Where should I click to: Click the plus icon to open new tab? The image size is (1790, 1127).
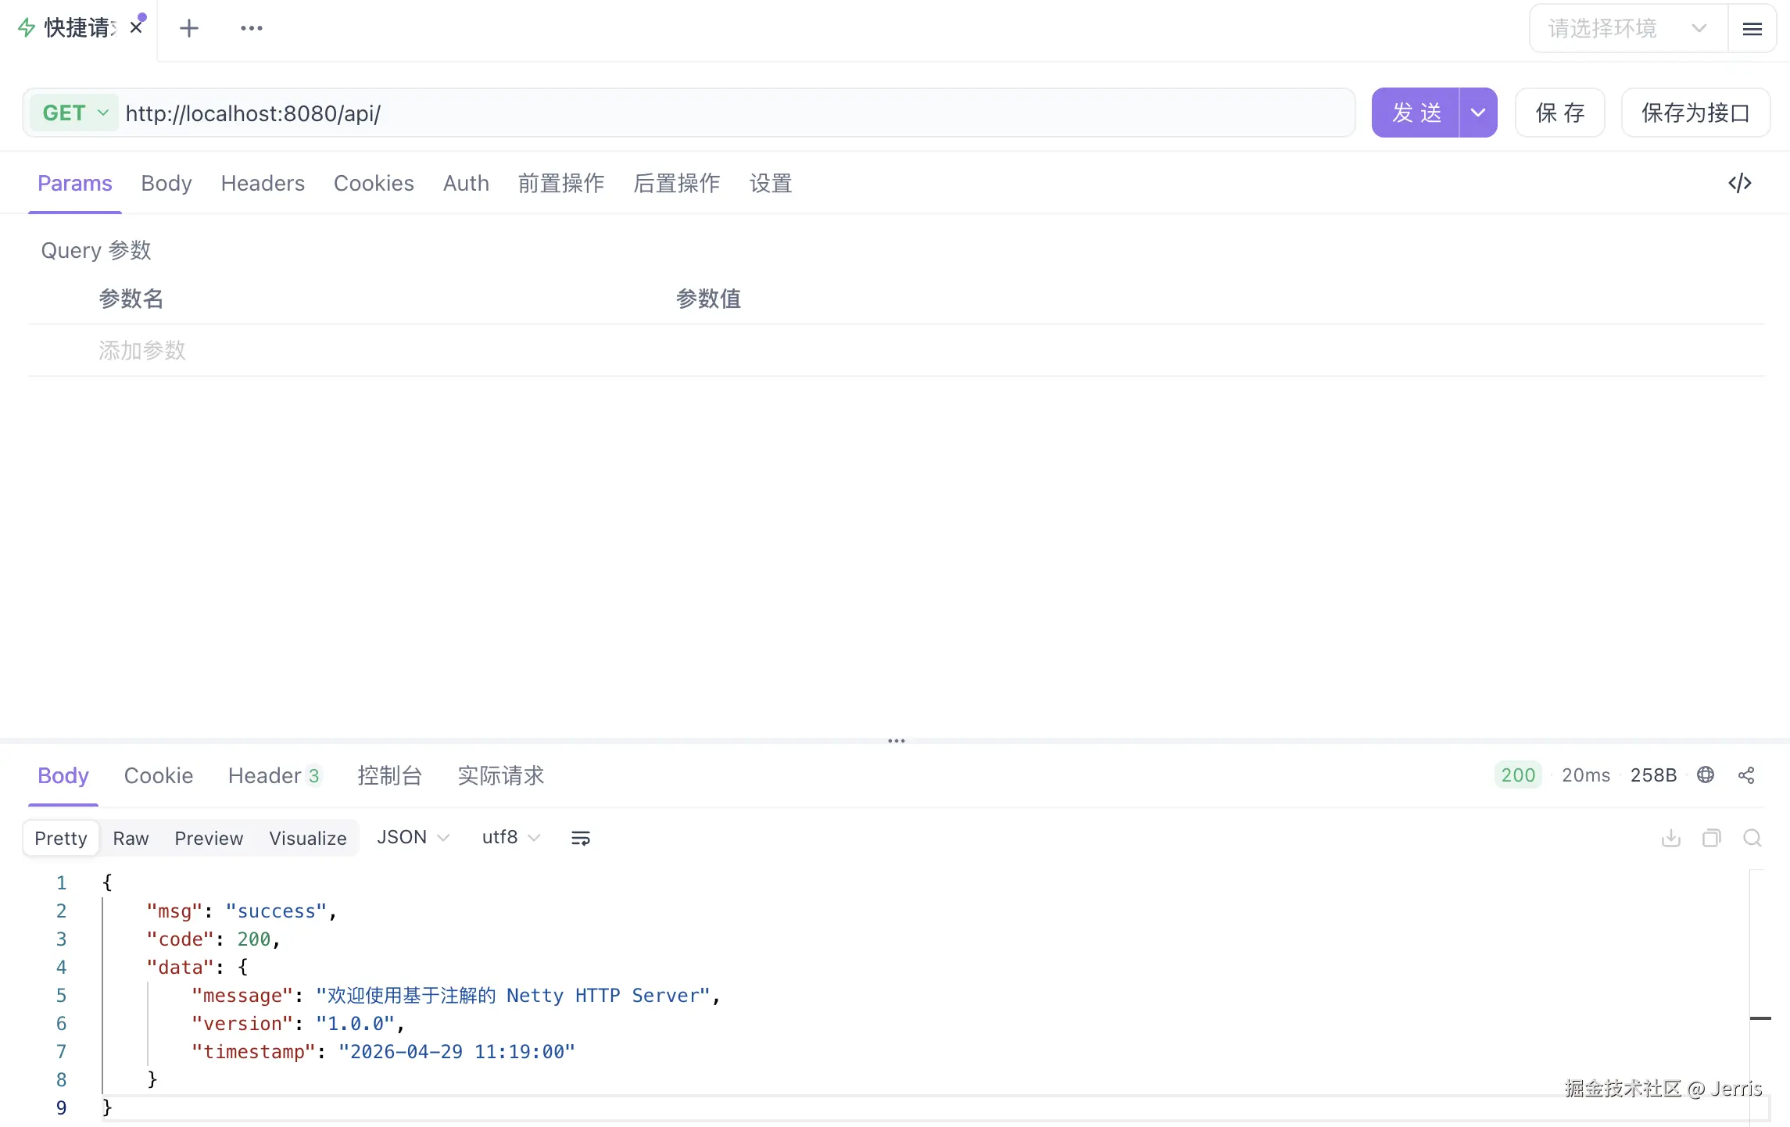tap(188, 28)
